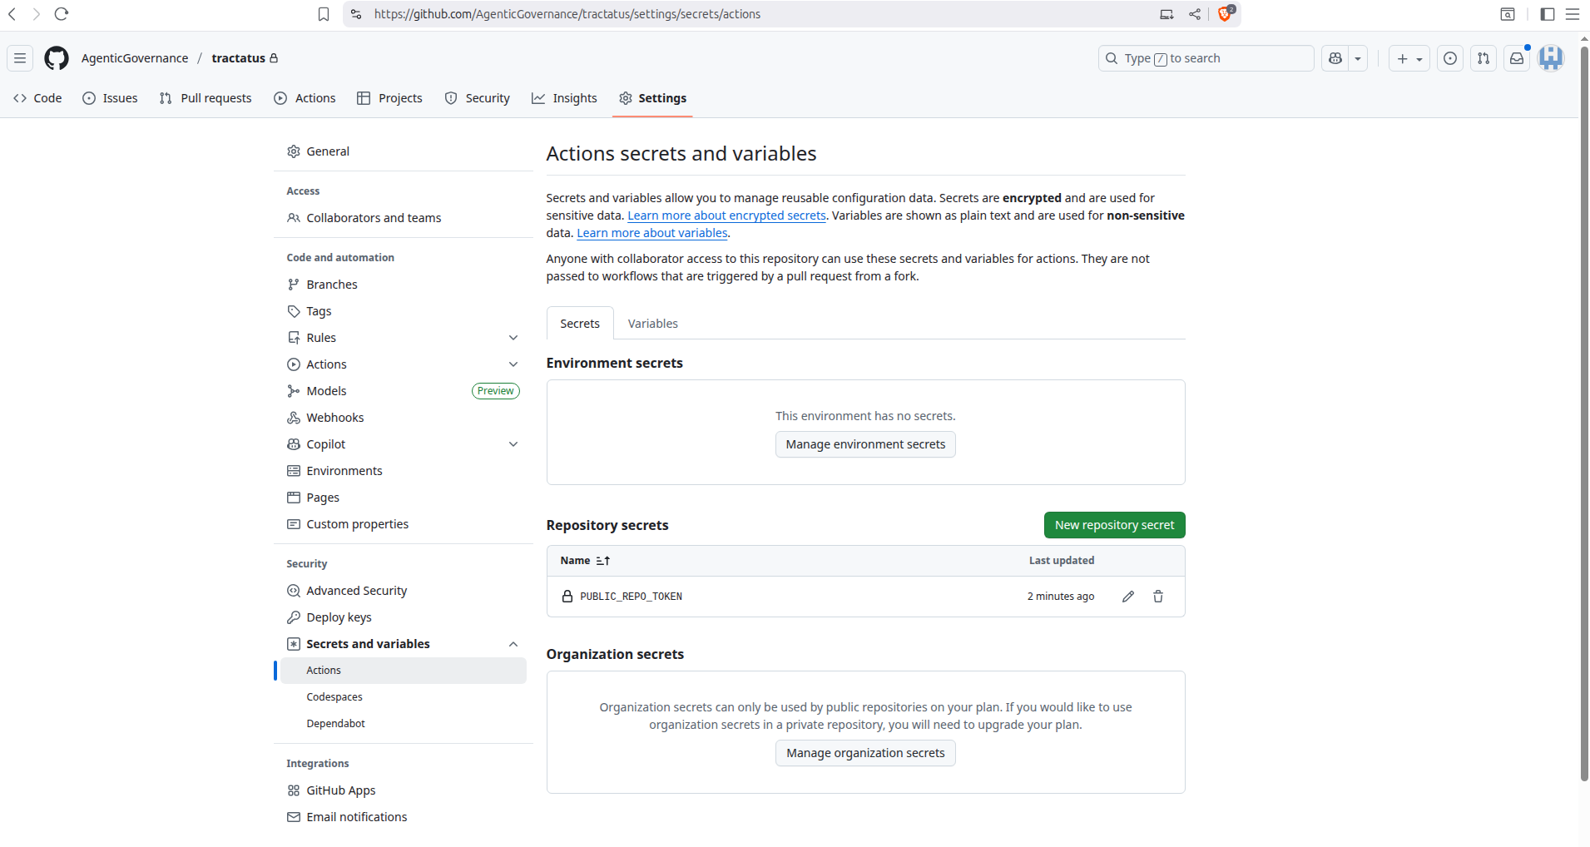Collapse the Secrets and variables section
1590x847 pixels.
coord(513,644)
